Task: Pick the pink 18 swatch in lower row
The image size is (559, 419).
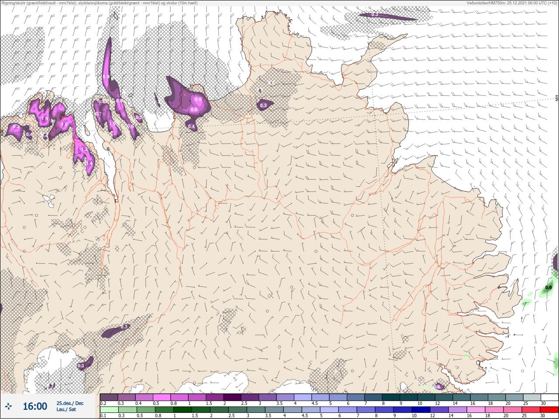Action: point(494,410)
